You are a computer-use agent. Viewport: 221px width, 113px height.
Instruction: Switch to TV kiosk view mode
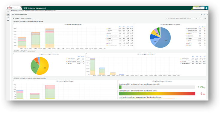pos(205,18)
